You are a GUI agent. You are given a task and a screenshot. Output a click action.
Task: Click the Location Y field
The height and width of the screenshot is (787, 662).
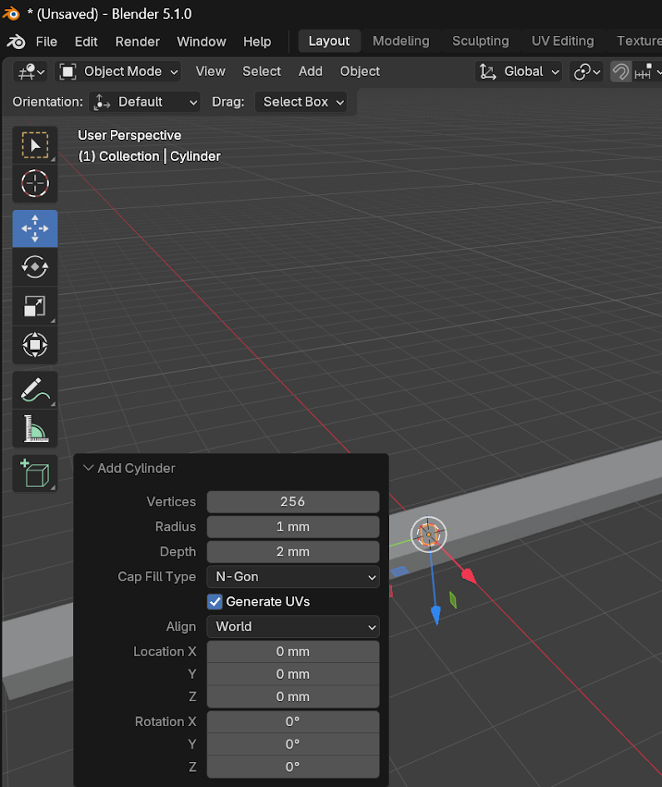tap(292, 674)
